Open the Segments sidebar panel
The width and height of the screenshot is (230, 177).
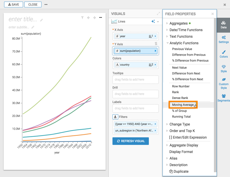click(x=223, y=98)
